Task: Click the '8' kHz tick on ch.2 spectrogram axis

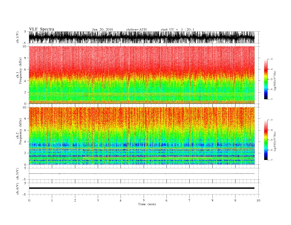Action: point(25,119)
